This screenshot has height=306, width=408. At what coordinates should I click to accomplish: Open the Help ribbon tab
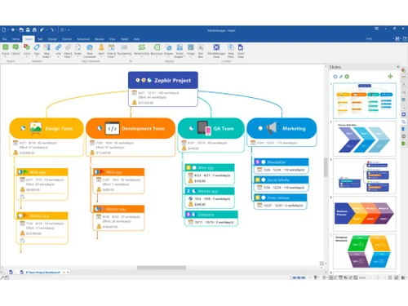point(137,39)
